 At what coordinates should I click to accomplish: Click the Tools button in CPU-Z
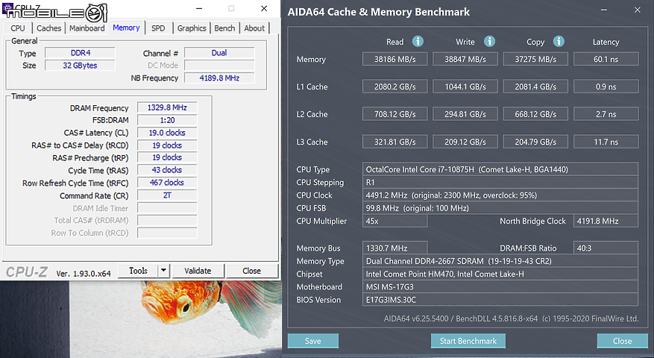click(x=138, y=271)
